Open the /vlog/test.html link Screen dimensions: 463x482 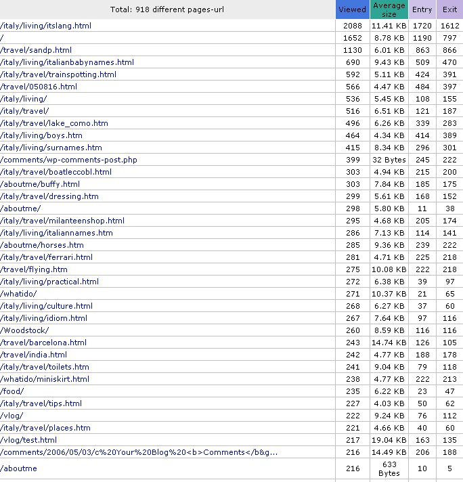click(28, 441)
